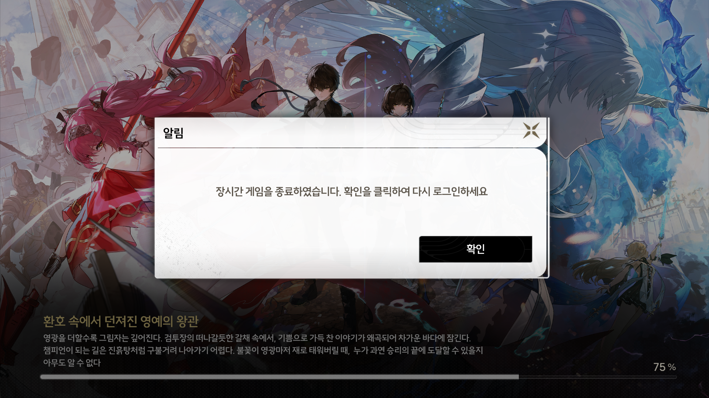
Task: Click the filled part of the loading bar
Action: 280,377
